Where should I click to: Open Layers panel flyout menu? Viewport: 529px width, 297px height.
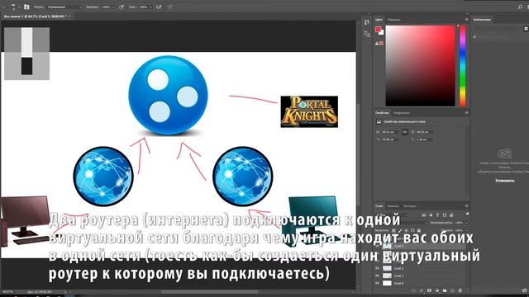point(466,205)
